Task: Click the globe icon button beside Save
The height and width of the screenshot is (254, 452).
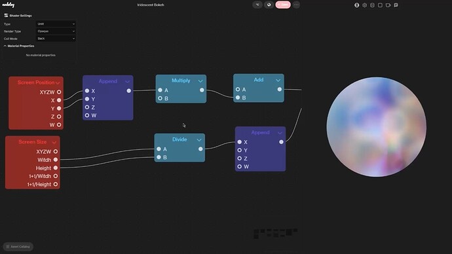Action: tap(269, 5)
